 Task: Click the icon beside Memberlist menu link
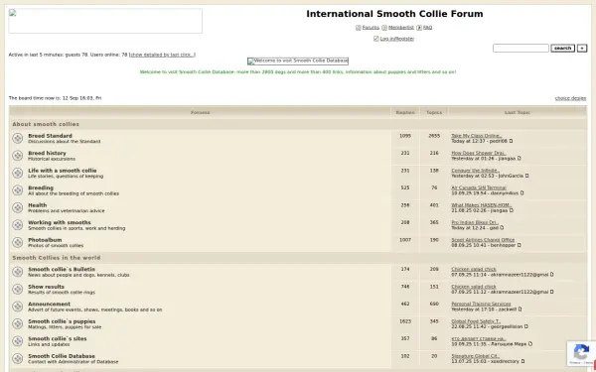[384, 28]
